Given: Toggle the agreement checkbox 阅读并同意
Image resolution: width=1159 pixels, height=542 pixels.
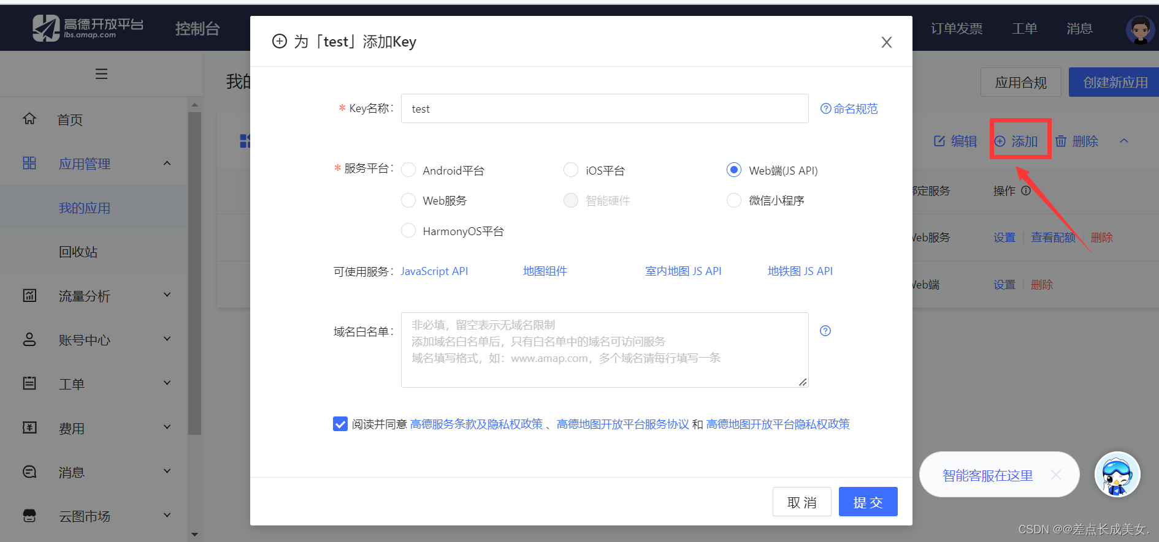Looking at the screenshot, I should pyautogui.click(x=340, y=424).
